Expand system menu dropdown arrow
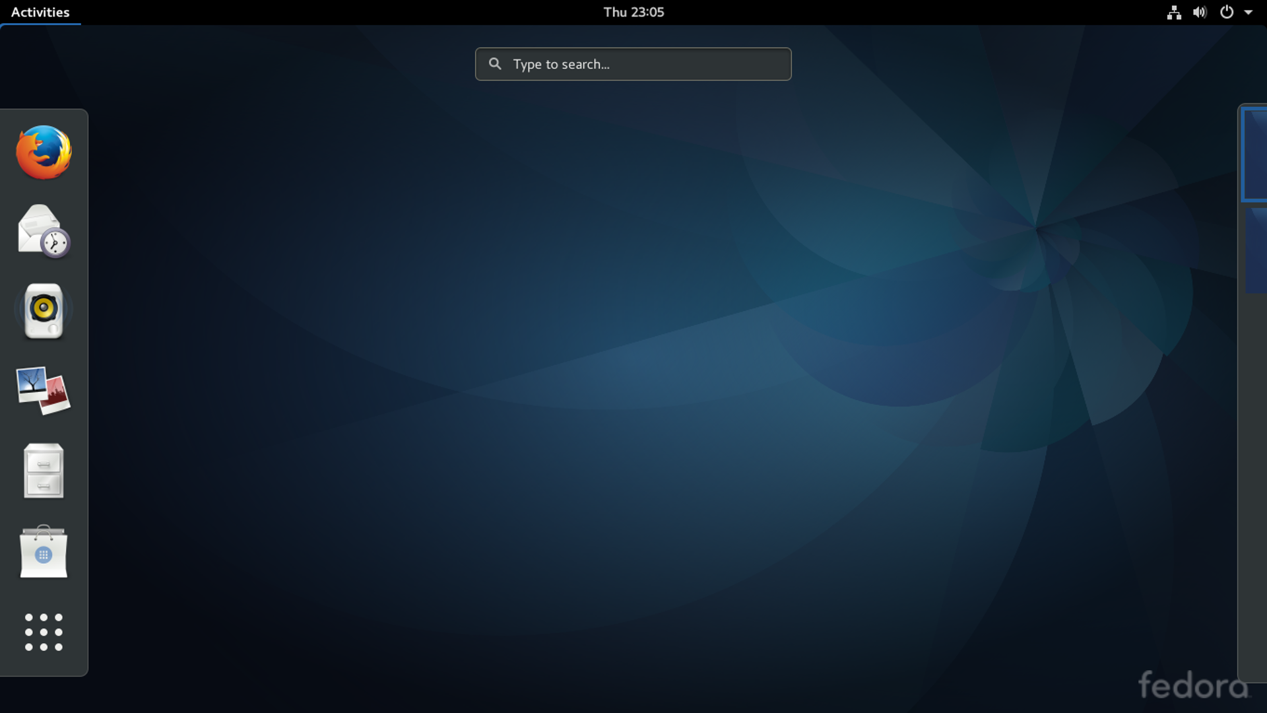Screen dimensions: 1267x713 pos(1249,13)
